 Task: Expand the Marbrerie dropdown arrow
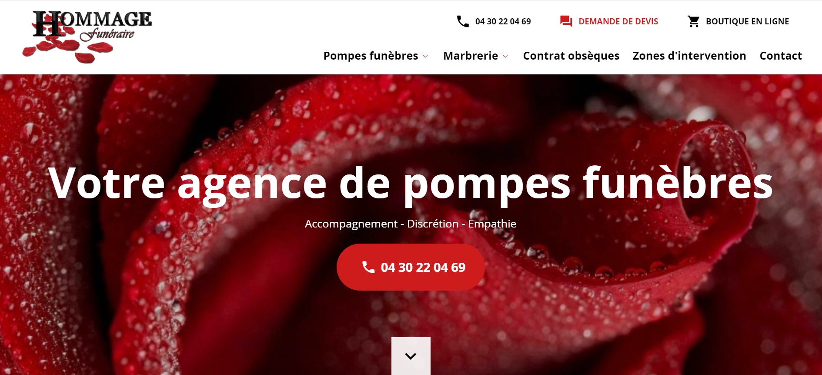coord(505,57)
